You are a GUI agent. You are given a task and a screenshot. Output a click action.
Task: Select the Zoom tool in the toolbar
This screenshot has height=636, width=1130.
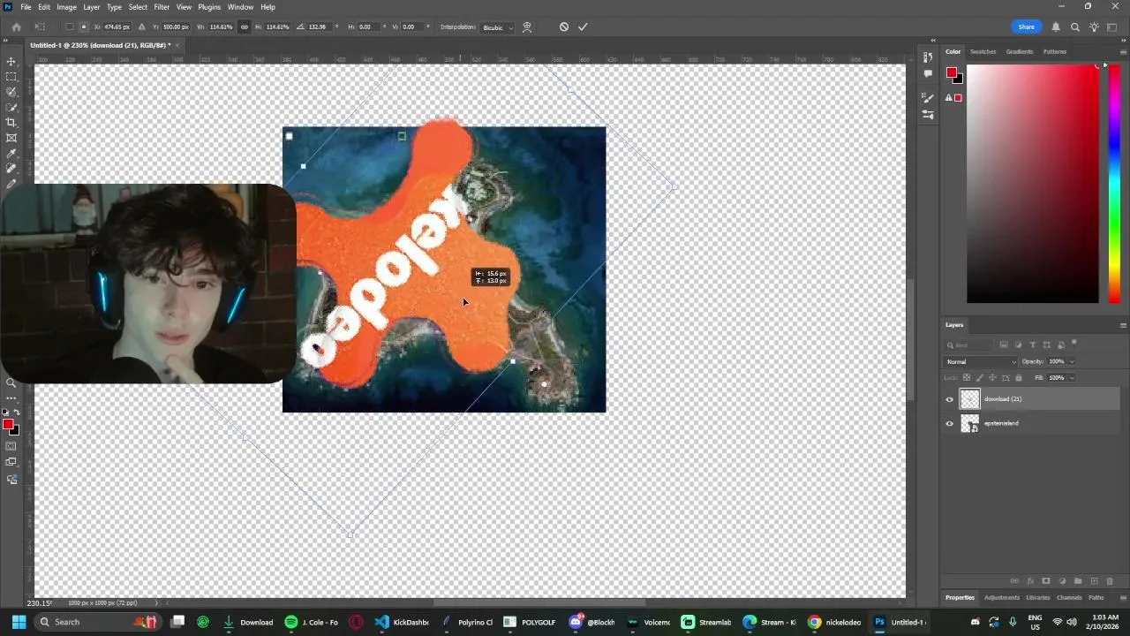click(x=11, y=382)
